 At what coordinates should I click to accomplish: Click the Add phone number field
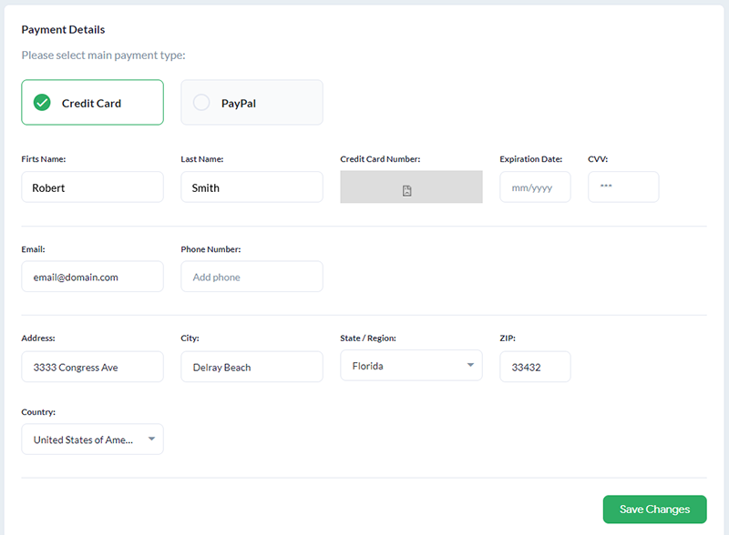tap(252, 277)
